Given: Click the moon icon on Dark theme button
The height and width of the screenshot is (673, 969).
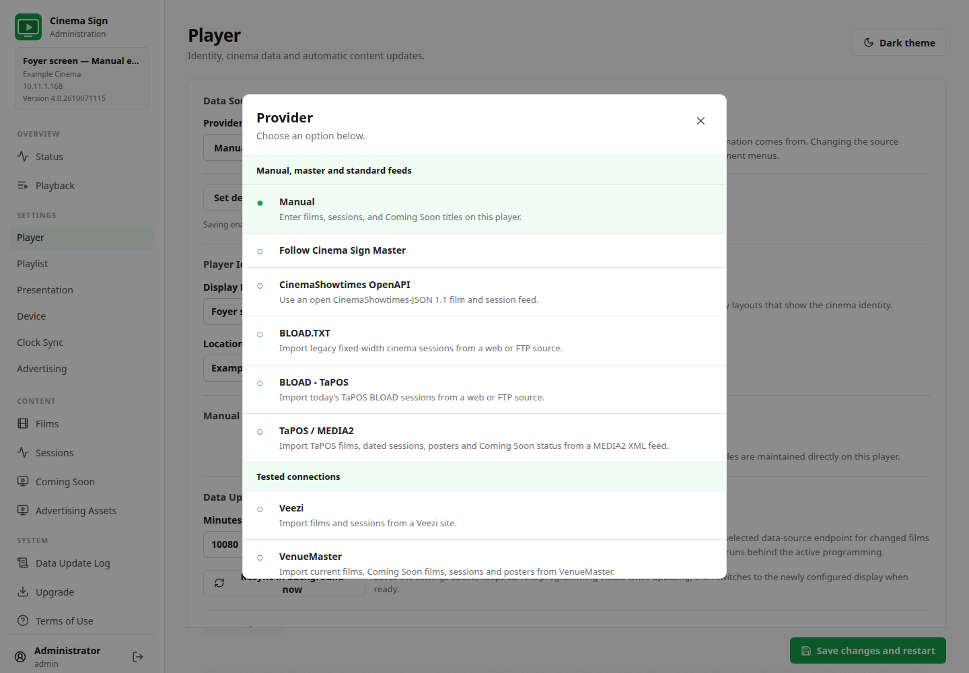Looking at the screenshot, I should (869, 42).
